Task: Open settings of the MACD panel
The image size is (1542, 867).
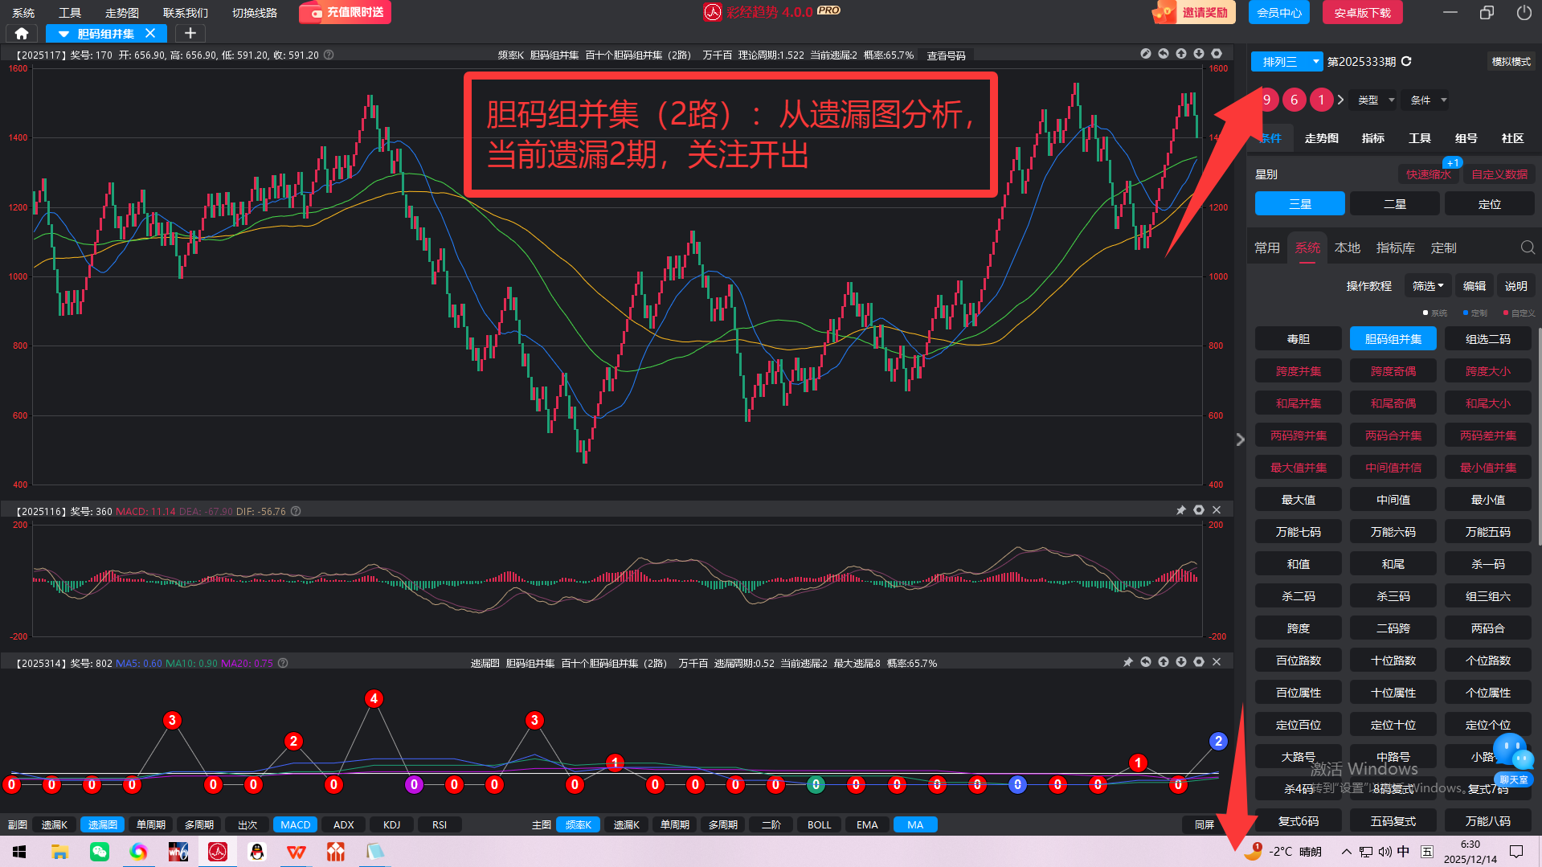Action: [1198, 510]
